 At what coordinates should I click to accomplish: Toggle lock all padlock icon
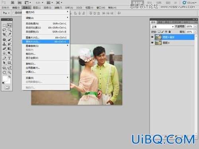point(170,32)
